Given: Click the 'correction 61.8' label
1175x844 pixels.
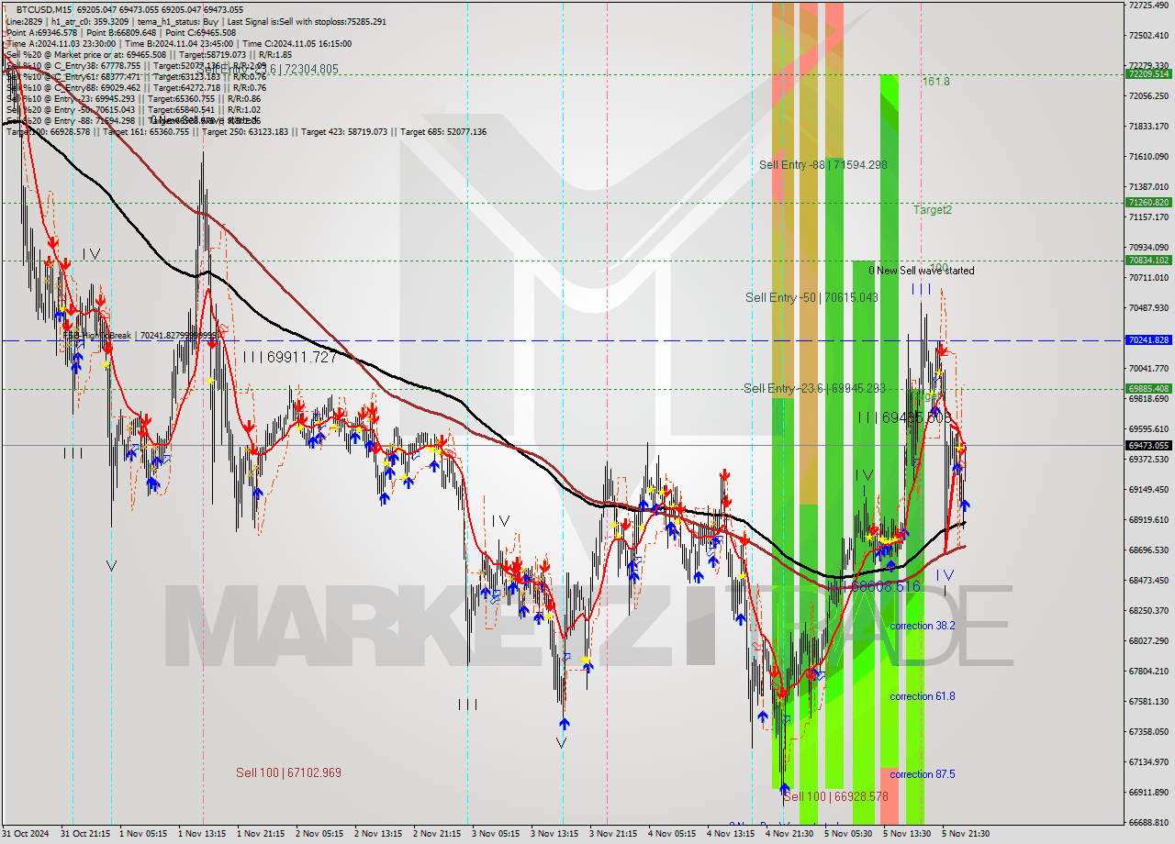Looking at the screenshot, I should coord(923,696).
